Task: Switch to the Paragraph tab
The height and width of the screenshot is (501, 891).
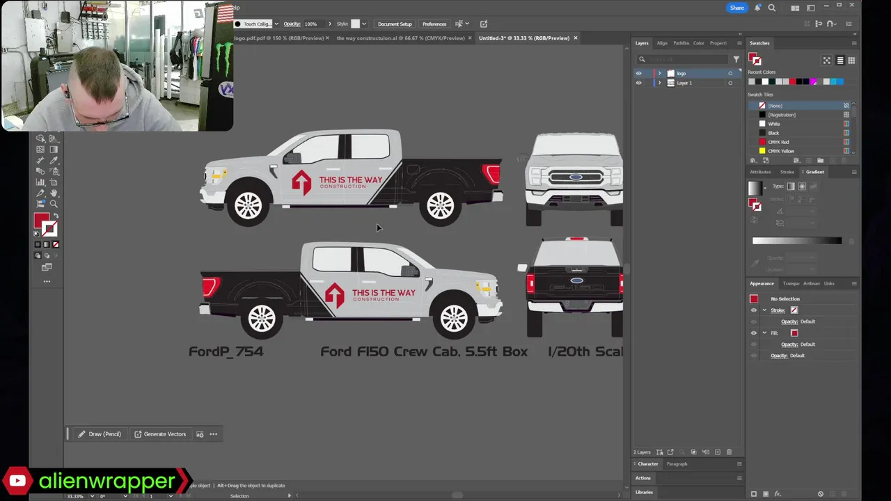Action: click(677, 464)
